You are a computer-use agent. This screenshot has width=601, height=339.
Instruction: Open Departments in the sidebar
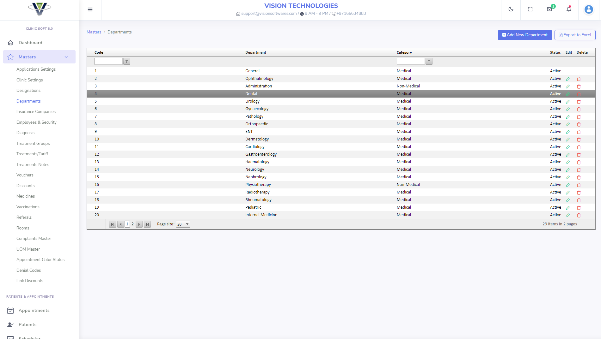point(28,101)
